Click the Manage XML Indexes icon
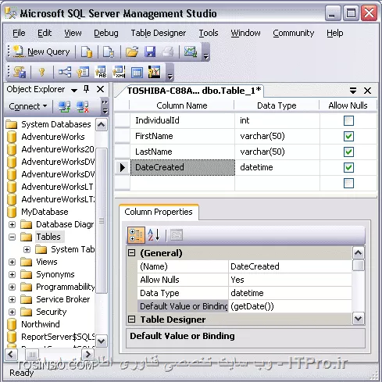The width and height of the screenshot is (382, 382). click(119, 72)
